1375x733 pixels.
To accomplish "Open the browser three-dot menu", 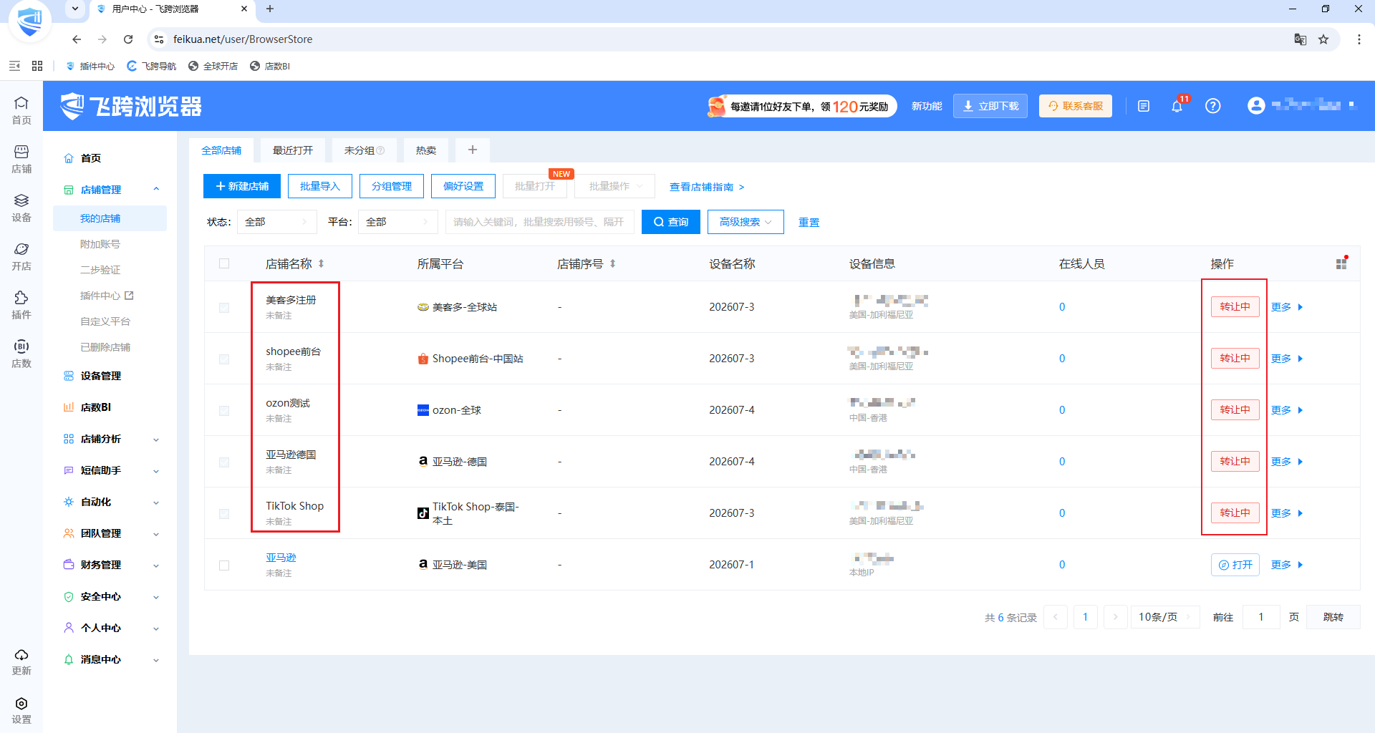I will 1359,39.
